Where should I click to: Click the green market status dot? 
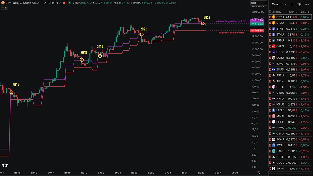click(x=69, y=3)
